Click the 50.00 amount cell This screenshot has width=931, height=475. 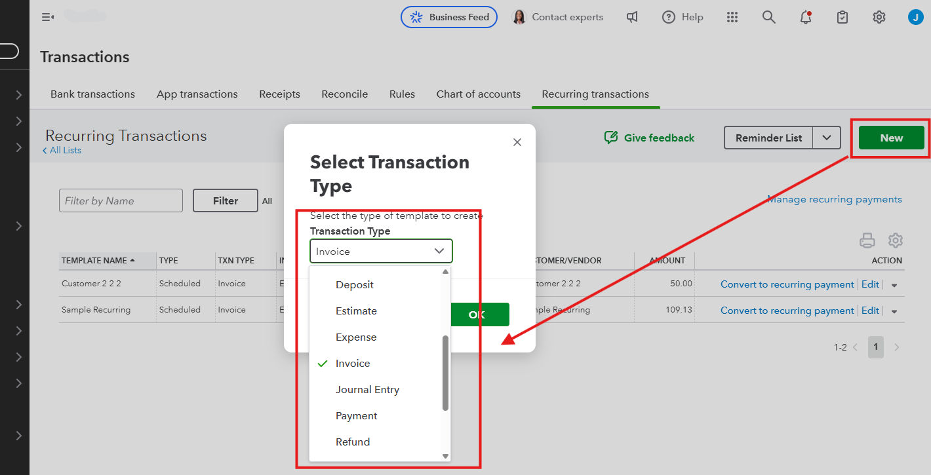click(681, 284)
